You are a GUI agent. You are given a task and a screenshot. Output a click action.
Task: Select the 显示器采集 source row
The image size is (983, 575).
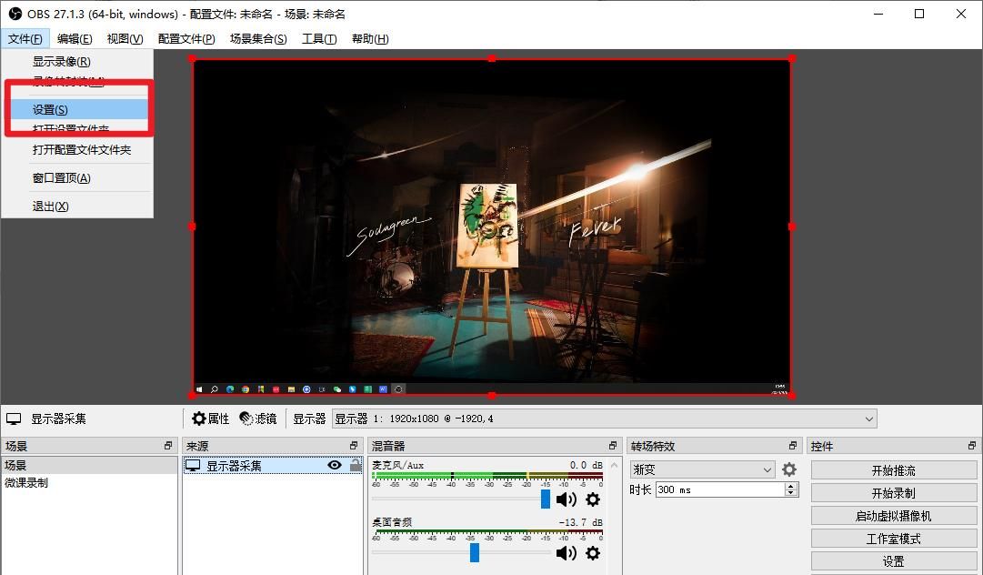coord(273,465)
